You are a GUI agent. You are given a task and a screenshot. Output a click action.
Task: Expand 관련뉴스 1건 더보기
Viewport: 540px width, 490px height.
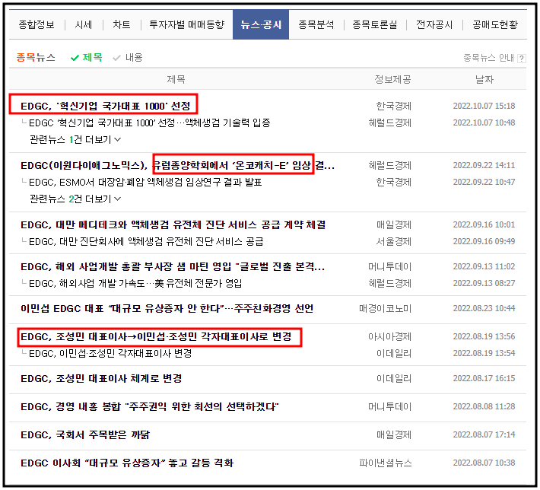tap(75, 139)
